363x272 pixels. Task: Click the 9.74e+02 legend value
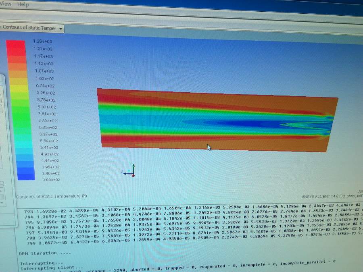pyautogui.click(x=45, y=86)
